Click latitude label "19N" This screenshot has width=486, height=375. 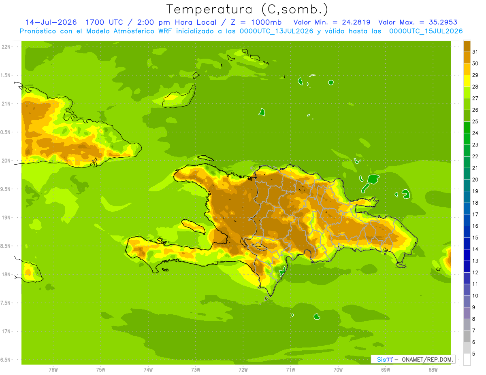tap(6, 218)
